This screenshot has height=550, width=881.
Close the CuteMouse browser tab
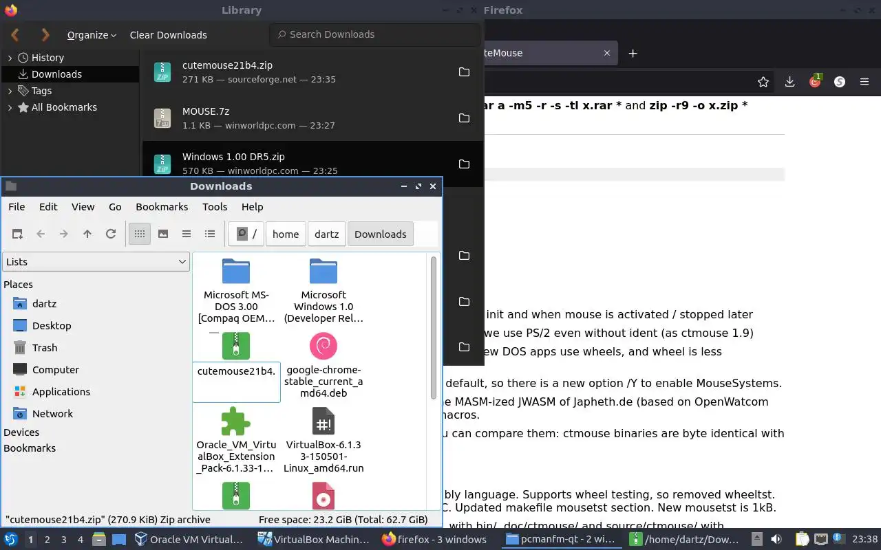[x=606, y=53]
